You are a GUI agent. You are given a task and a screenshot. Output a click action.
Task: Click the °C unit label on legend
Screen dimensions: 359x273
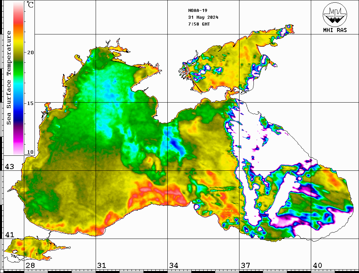pyautogui.click(x=30, y=4)
